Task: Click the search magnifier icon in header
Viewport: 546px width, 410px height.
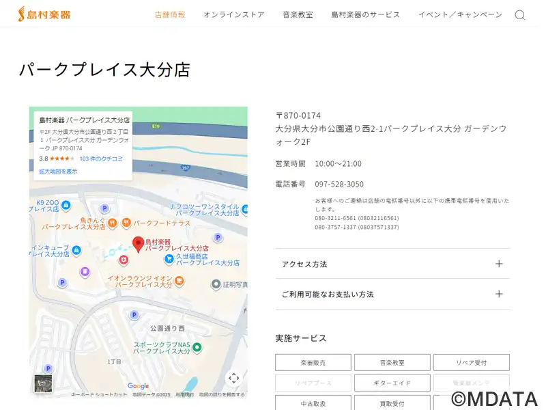Action: click(520, 15)
